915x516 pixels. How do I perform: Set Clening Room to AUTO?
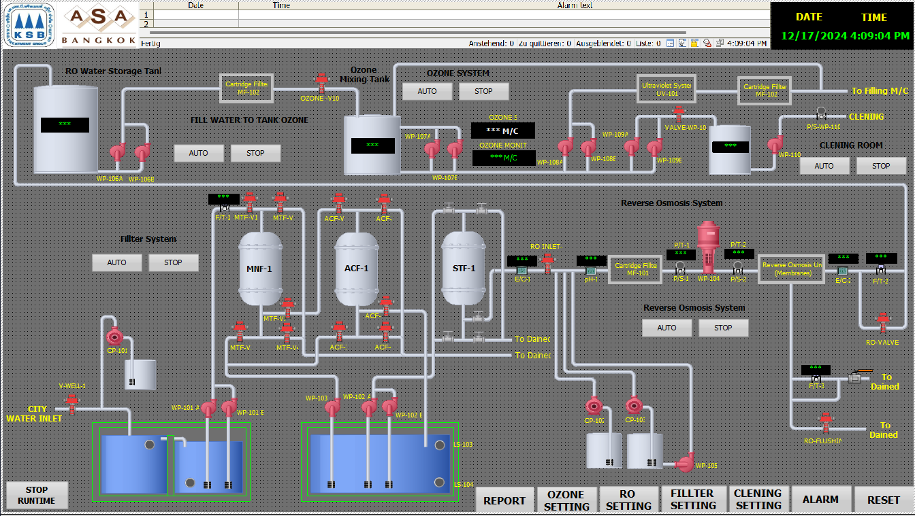tap(824, 166)
